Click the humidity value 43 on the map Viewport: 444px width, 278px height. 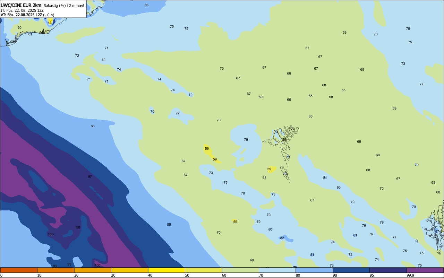50,23
